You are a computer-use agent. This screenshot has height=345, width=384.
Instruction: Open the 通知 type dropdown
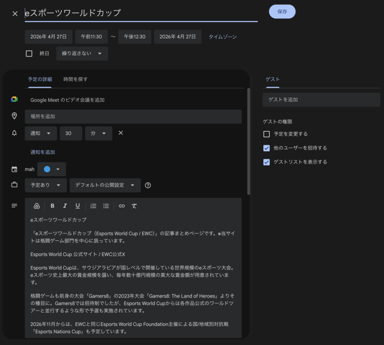point(41,134)
